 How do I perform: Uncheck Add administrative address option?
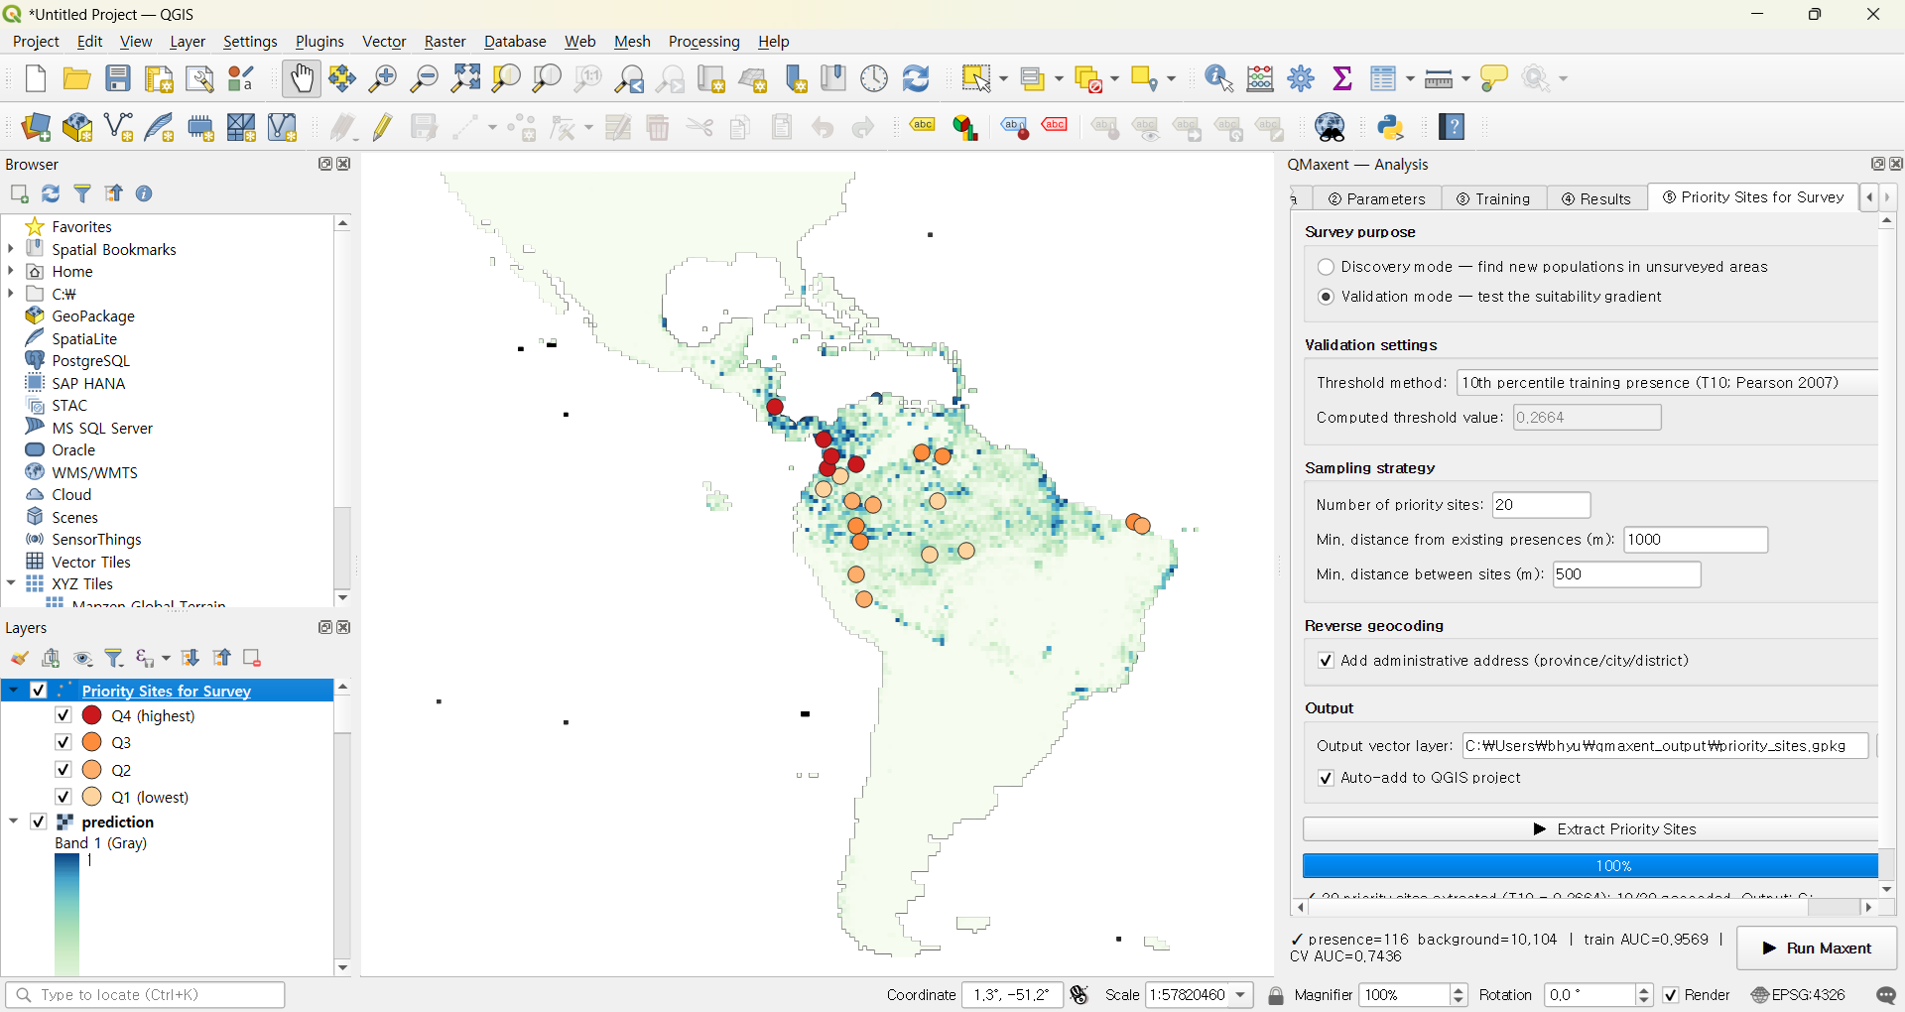[1326, 661]
